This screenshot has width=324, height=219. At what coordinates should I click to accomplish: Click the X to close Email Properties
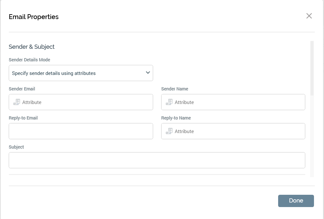[309, 16]
